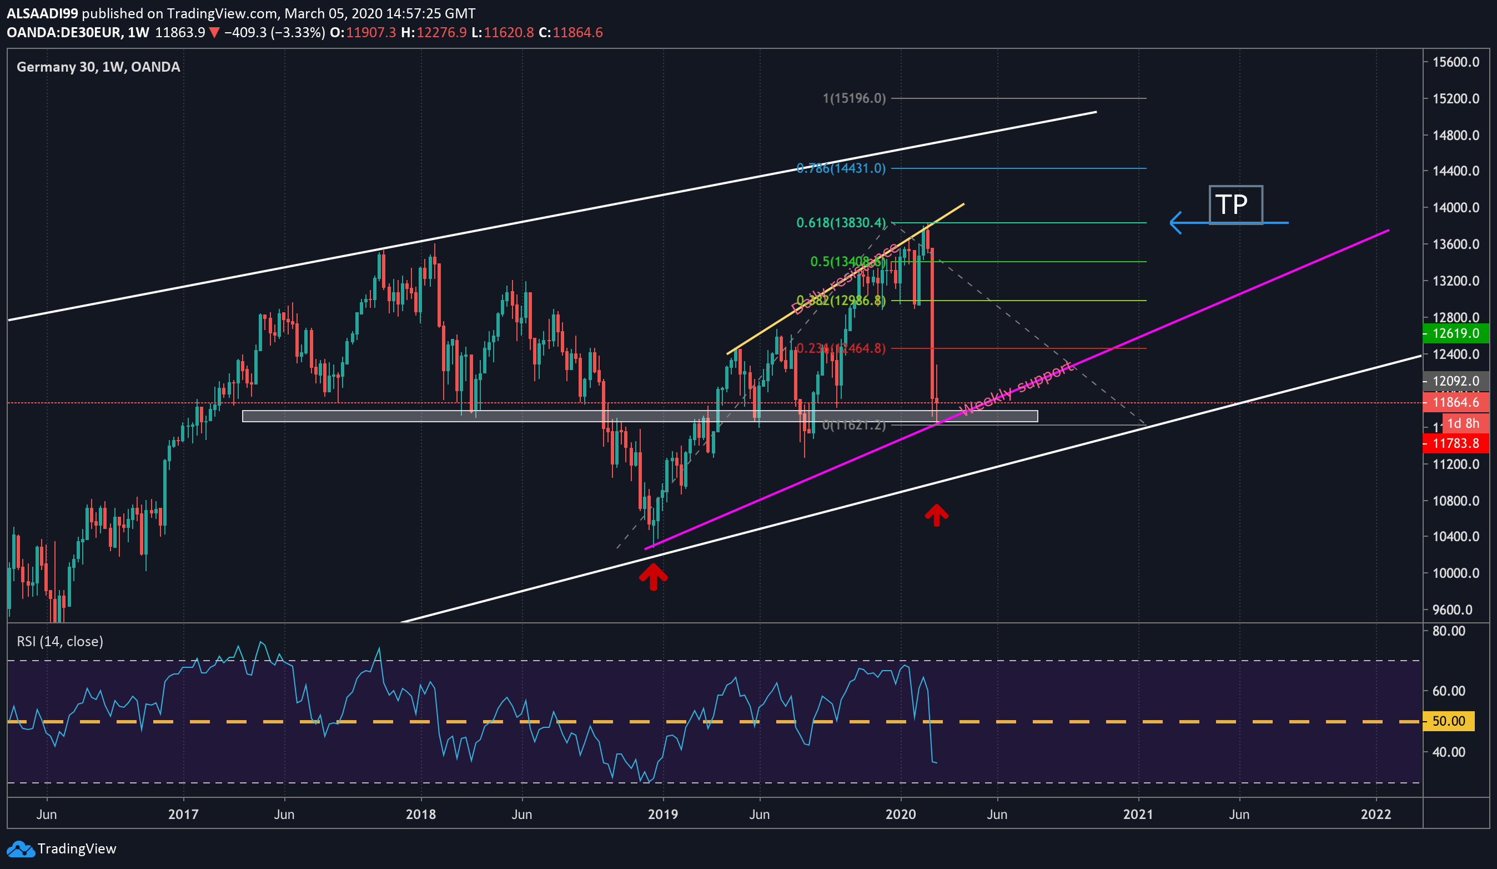Screen dimensions: 1497x869
Task: Click the change value −409.3 (−3.33%)
Action: click(274, 33)
